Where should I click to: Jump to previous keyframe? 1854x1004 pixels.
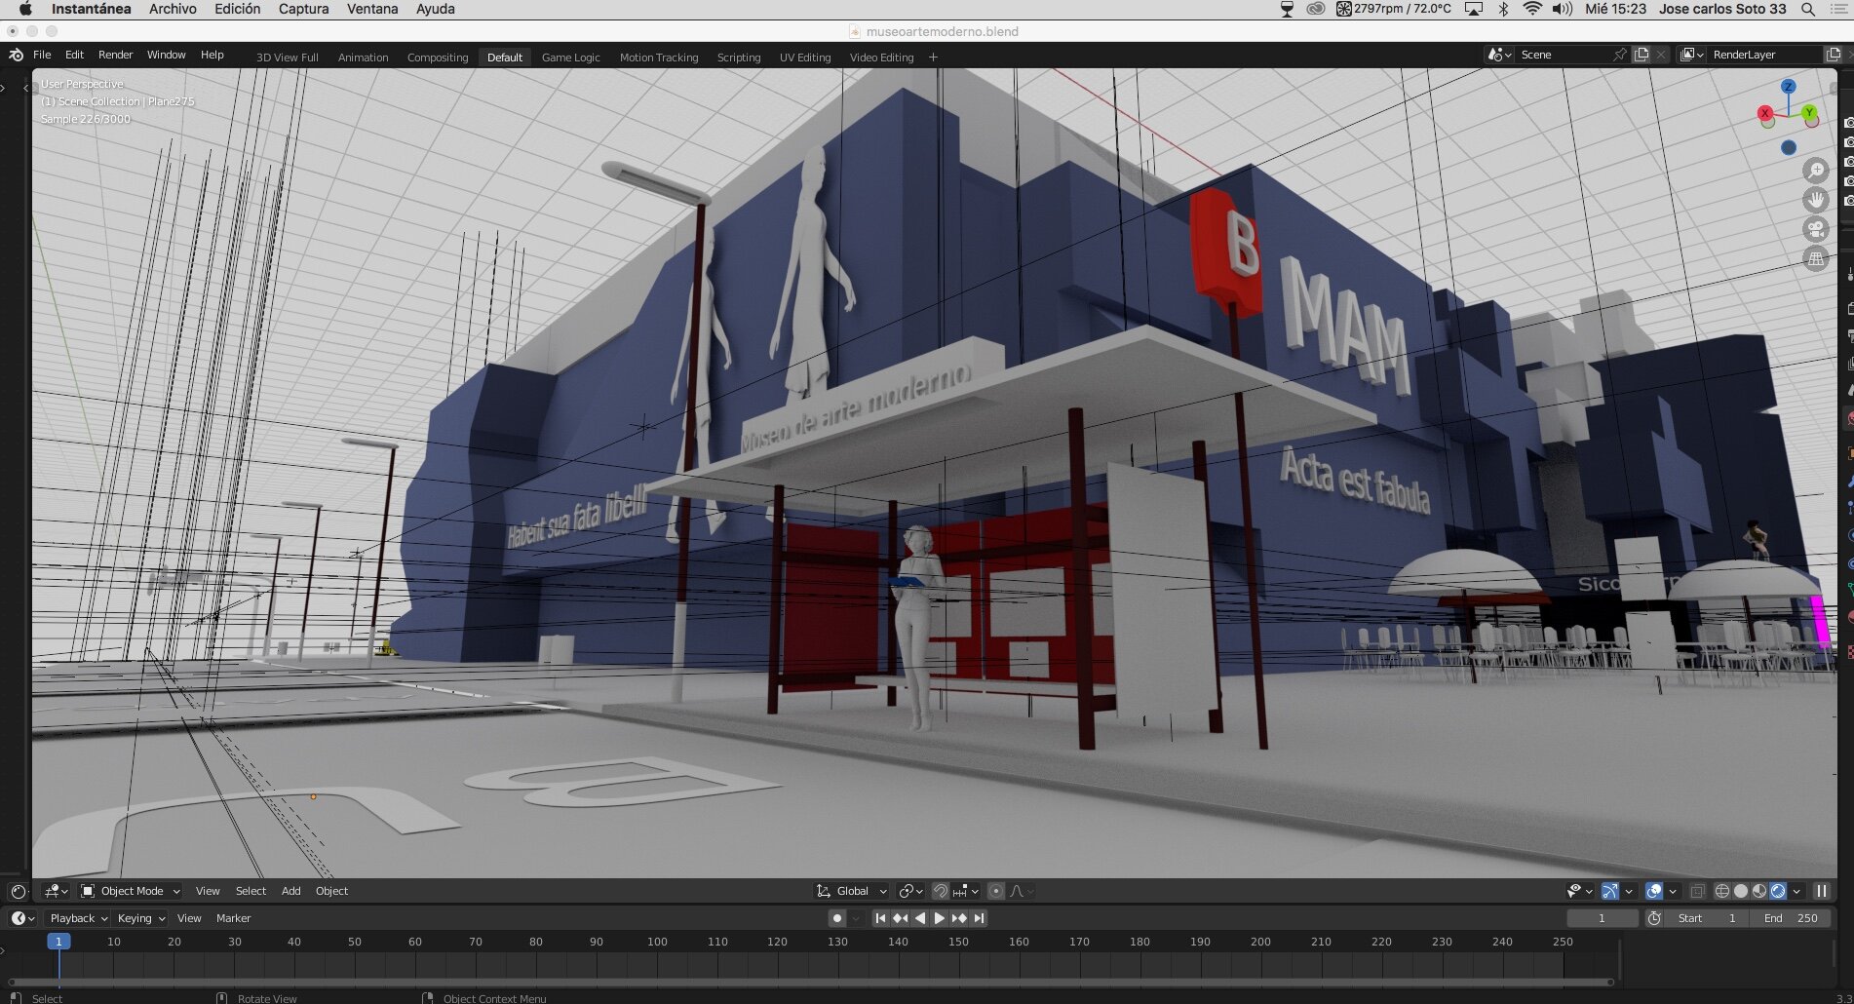tap(900, 918)
